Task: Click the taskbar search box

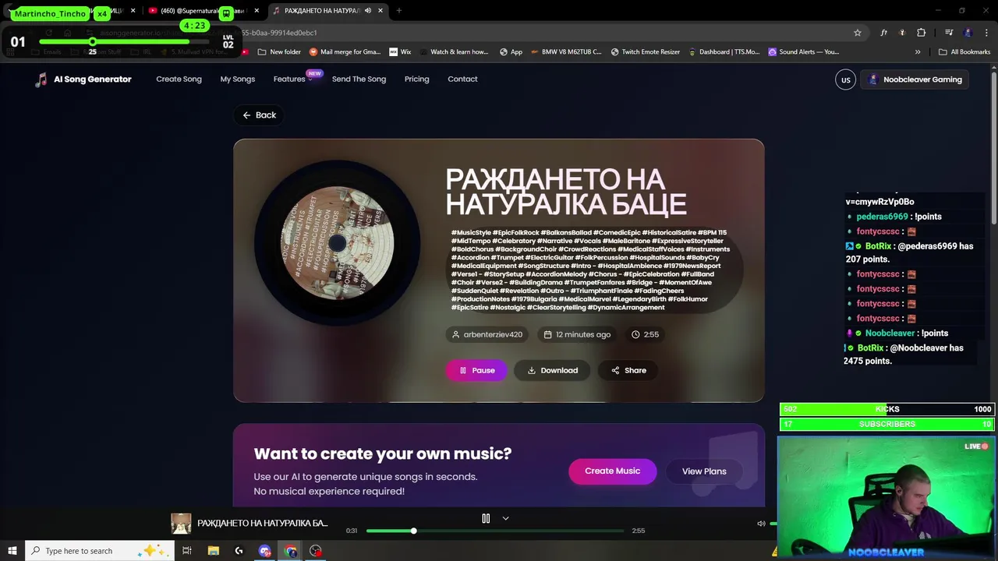Action: 100,551
